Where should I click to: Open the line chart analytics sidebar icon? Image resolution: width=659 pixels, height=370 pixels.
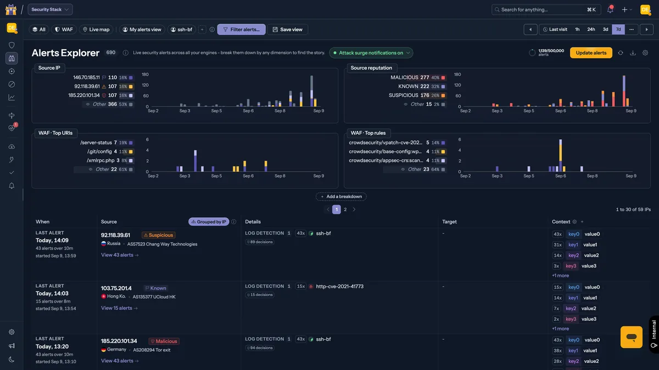(12, 98)
